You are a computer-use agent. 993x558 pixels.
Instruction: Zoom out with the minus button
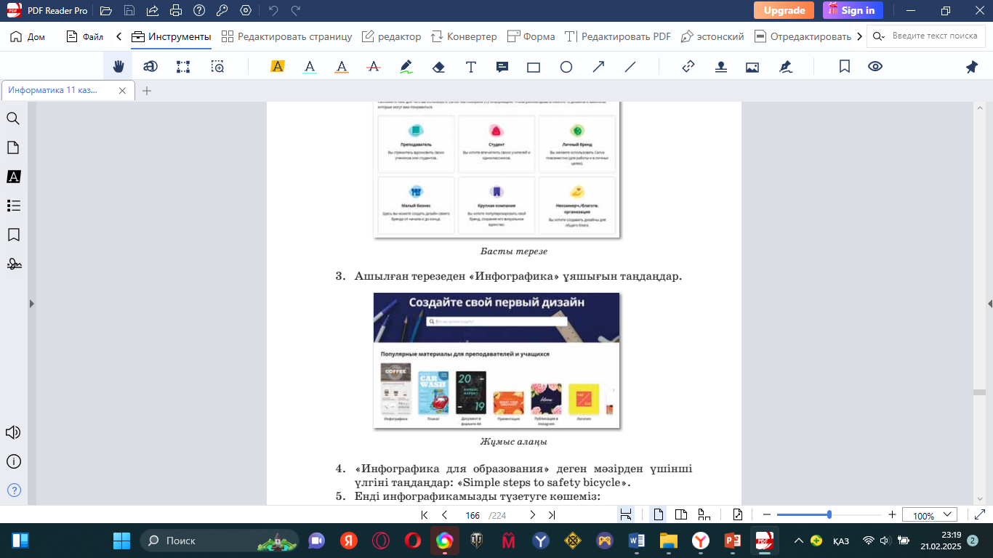click(766, 515)
